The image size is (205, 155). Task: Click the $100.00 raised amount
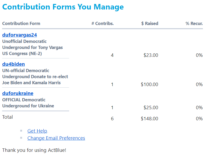coord(150,84)
